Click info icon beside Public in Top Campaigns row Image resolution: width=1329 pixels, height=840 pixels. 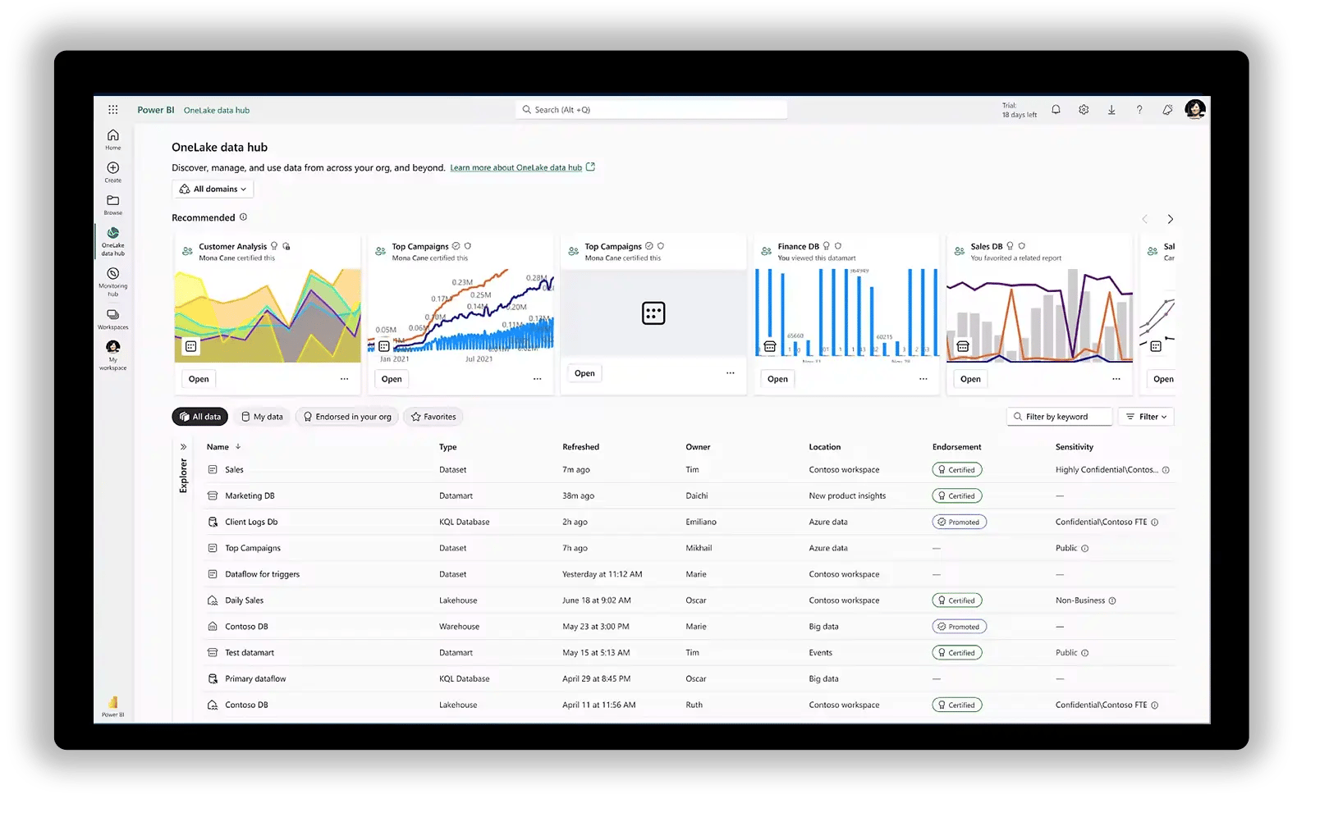[x=1085, y=548]
